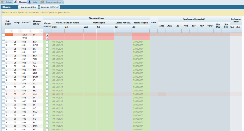This screenshot has width=244, height=131.
Task: Check the row selector of class 07d
Action: [x=3, y=94]
